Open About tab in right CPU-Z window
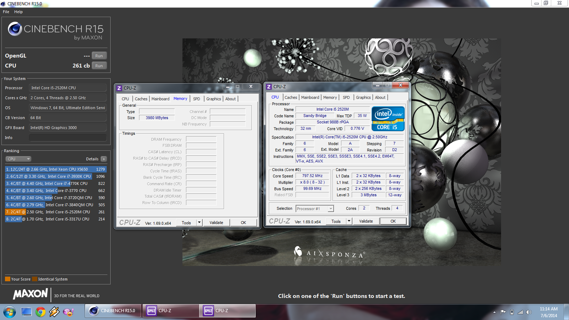The image size is (569, 320). 380,97
